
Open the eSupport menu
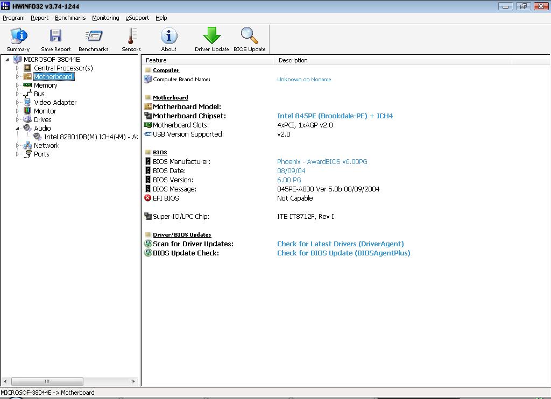137,18
